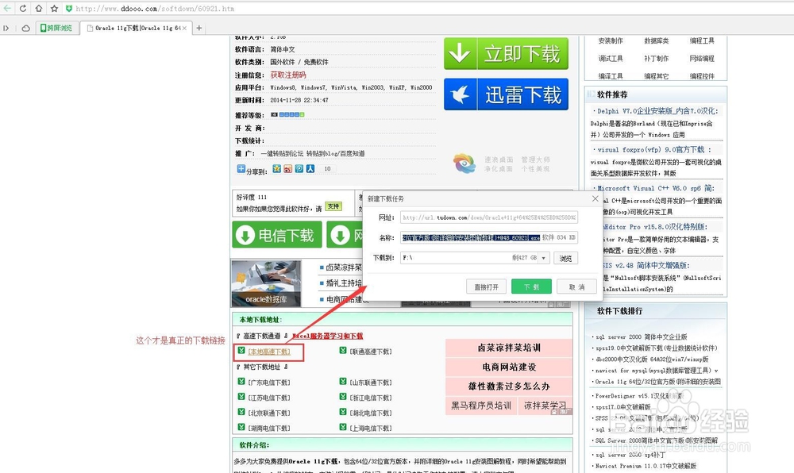Open the oracle数据库 thumbnail image
The height and width of the screenshot is (473, 794).
266,283
